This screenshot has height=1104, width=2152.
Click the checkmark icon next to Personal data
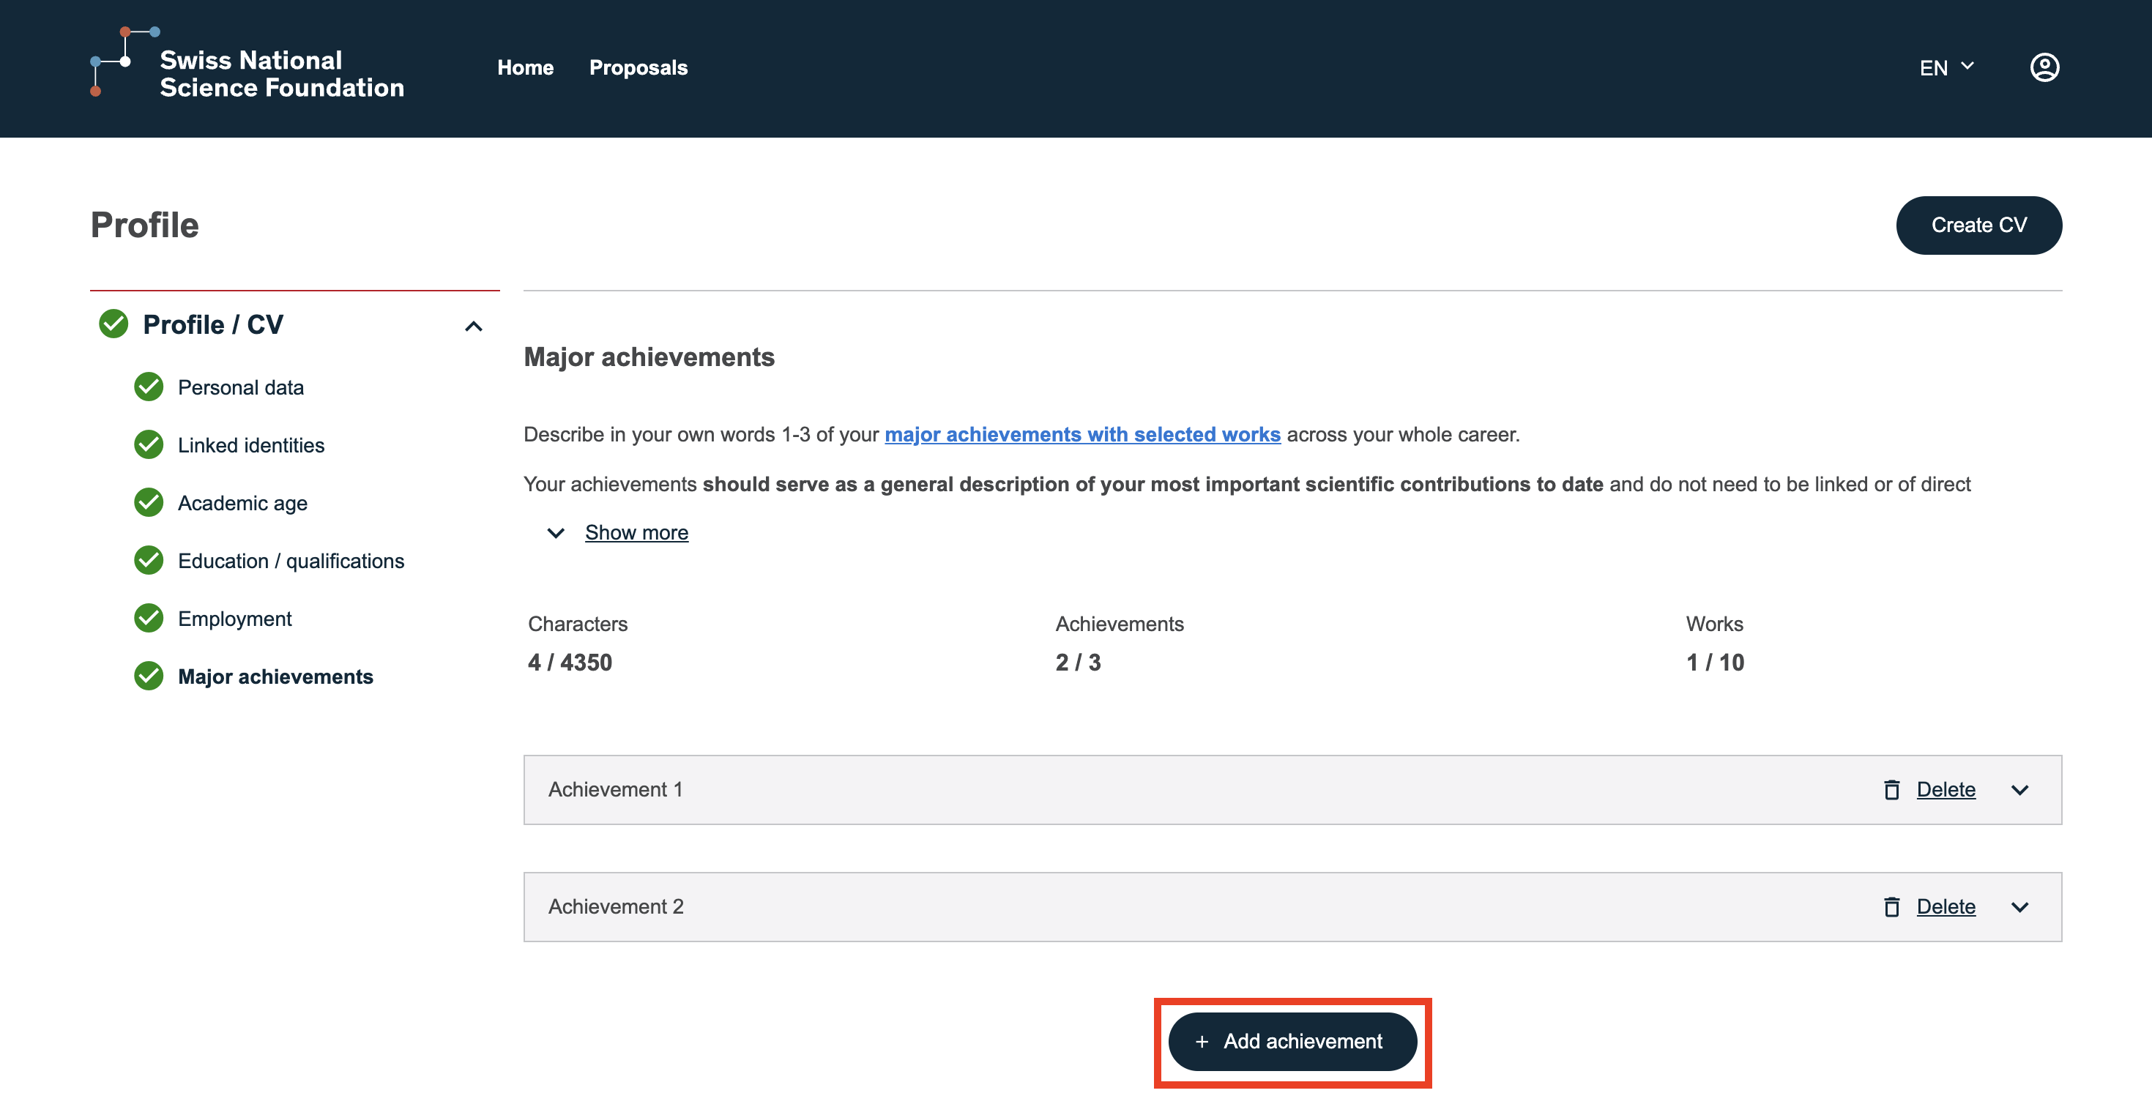coord(149,387)
